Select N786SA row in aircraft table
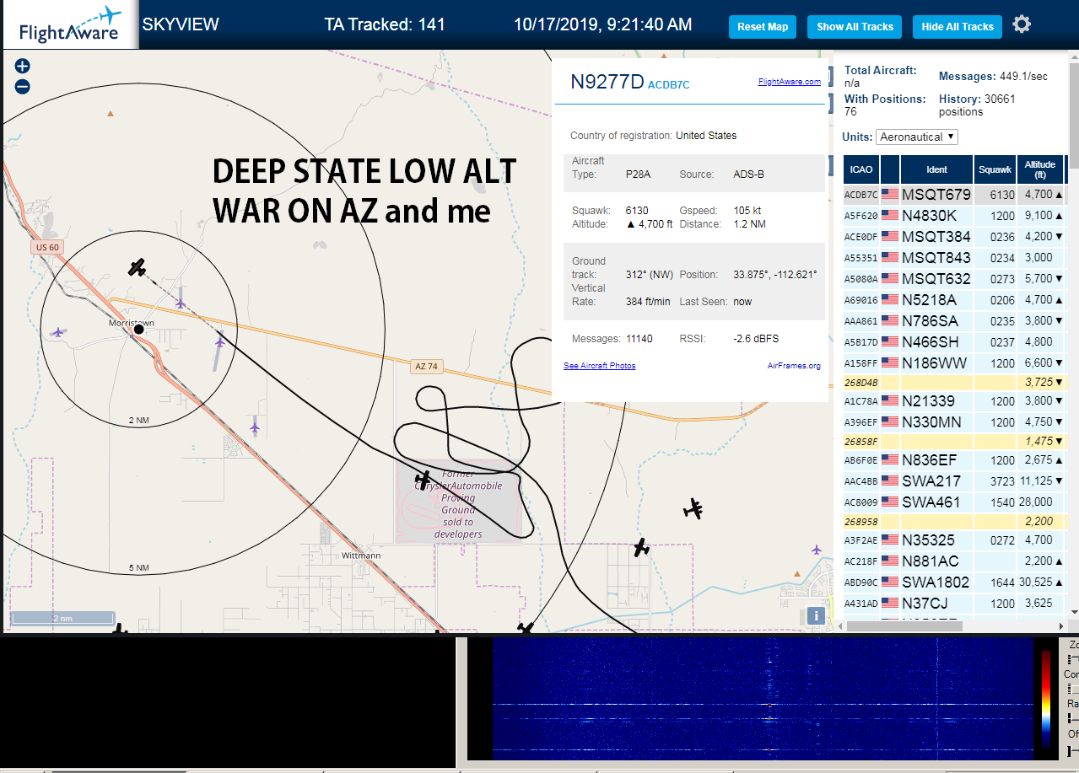Screen dimensions: 1079x773 (x=954, y=321)
